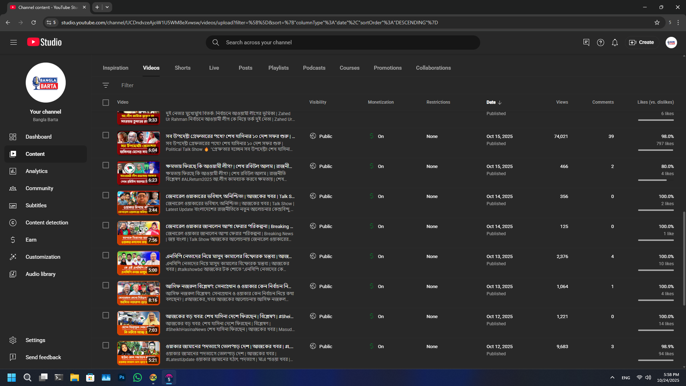Click the Create button
Image resolution: width=686 pixels, height=386 pixels.
[641, 42]
